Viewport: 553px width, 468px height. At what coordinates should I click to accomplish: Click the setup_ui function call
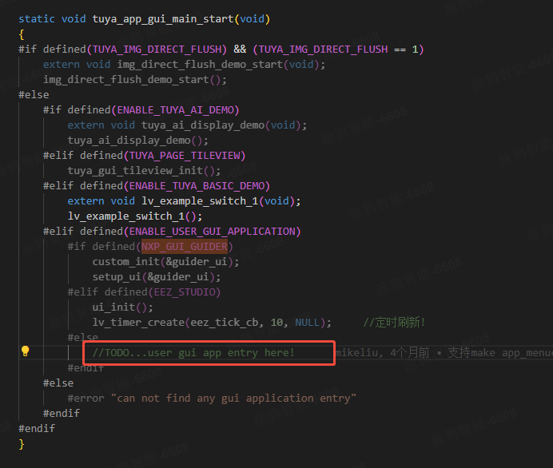click(117, 277)
